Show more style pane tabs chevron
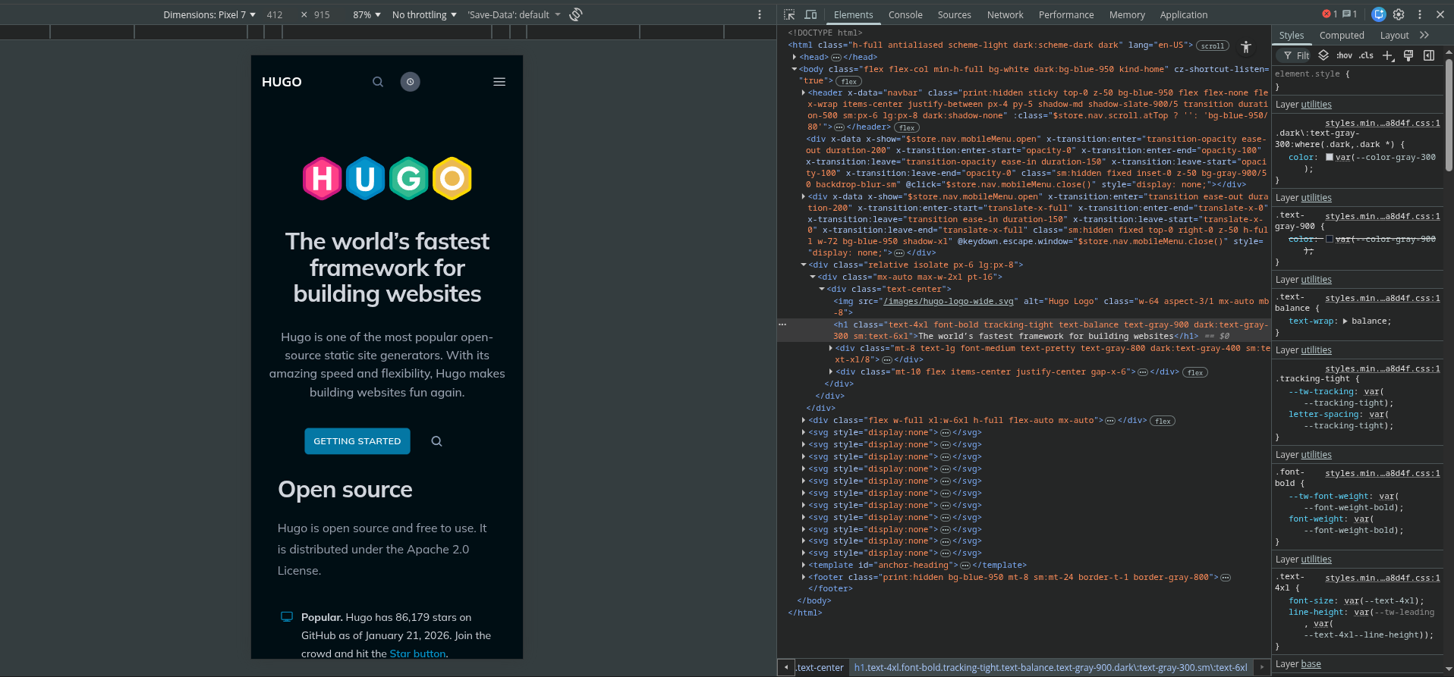Viewport: 1454px width, 677px height. [1424, 35]
